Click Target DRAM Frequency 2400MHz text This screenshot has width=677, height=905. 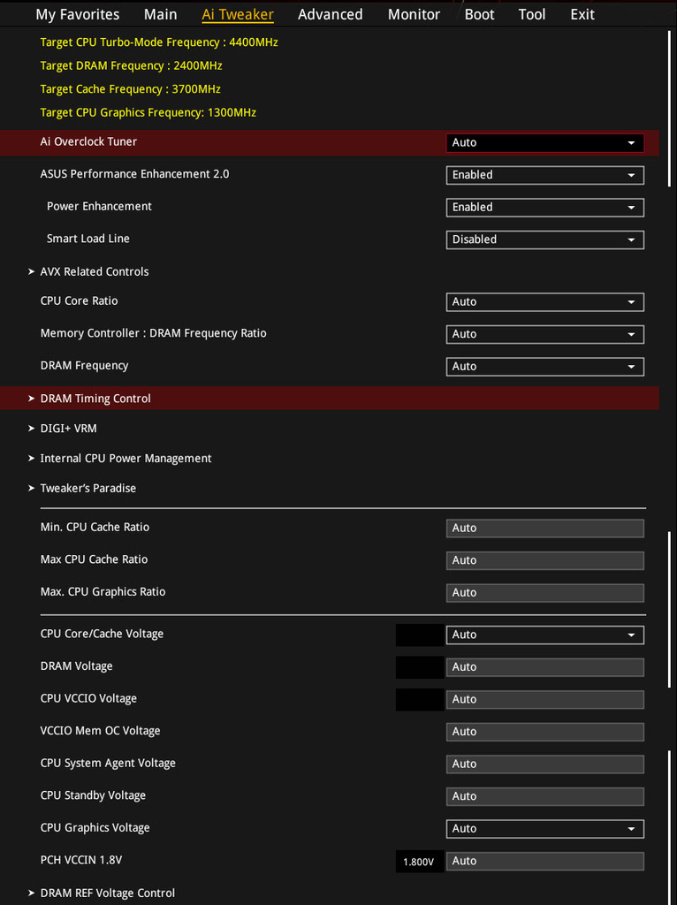coord(131,65)
